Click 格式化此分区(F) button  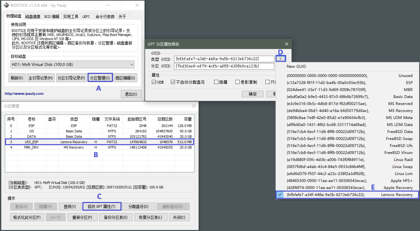(x=27, y=217)
